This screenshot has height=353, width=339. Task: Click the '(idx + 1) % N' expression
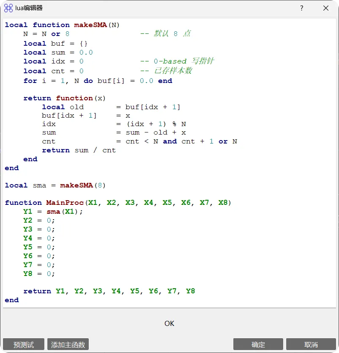[156, 124]
